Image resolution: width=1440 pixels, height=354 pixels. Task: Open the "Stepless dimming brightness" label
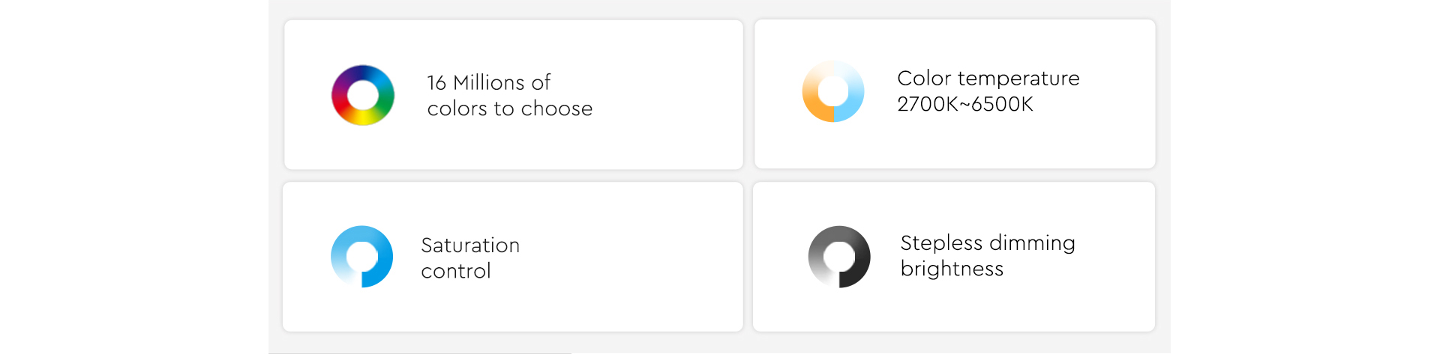click(x=988, y=255)
